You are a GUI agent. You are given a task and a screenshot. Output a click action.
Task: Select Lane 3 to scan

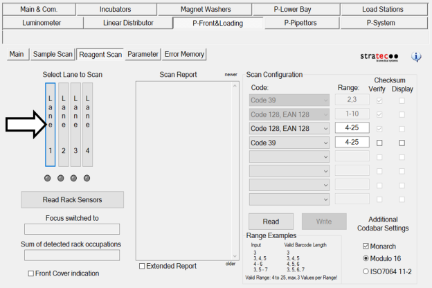75,125
